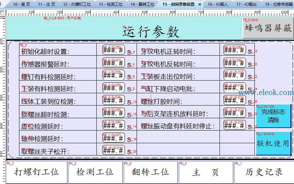The width and height of the screenshot is (294, 184).
Task: Select numeric input for 牙纹电机正转时间
Action: pos(235,50)
